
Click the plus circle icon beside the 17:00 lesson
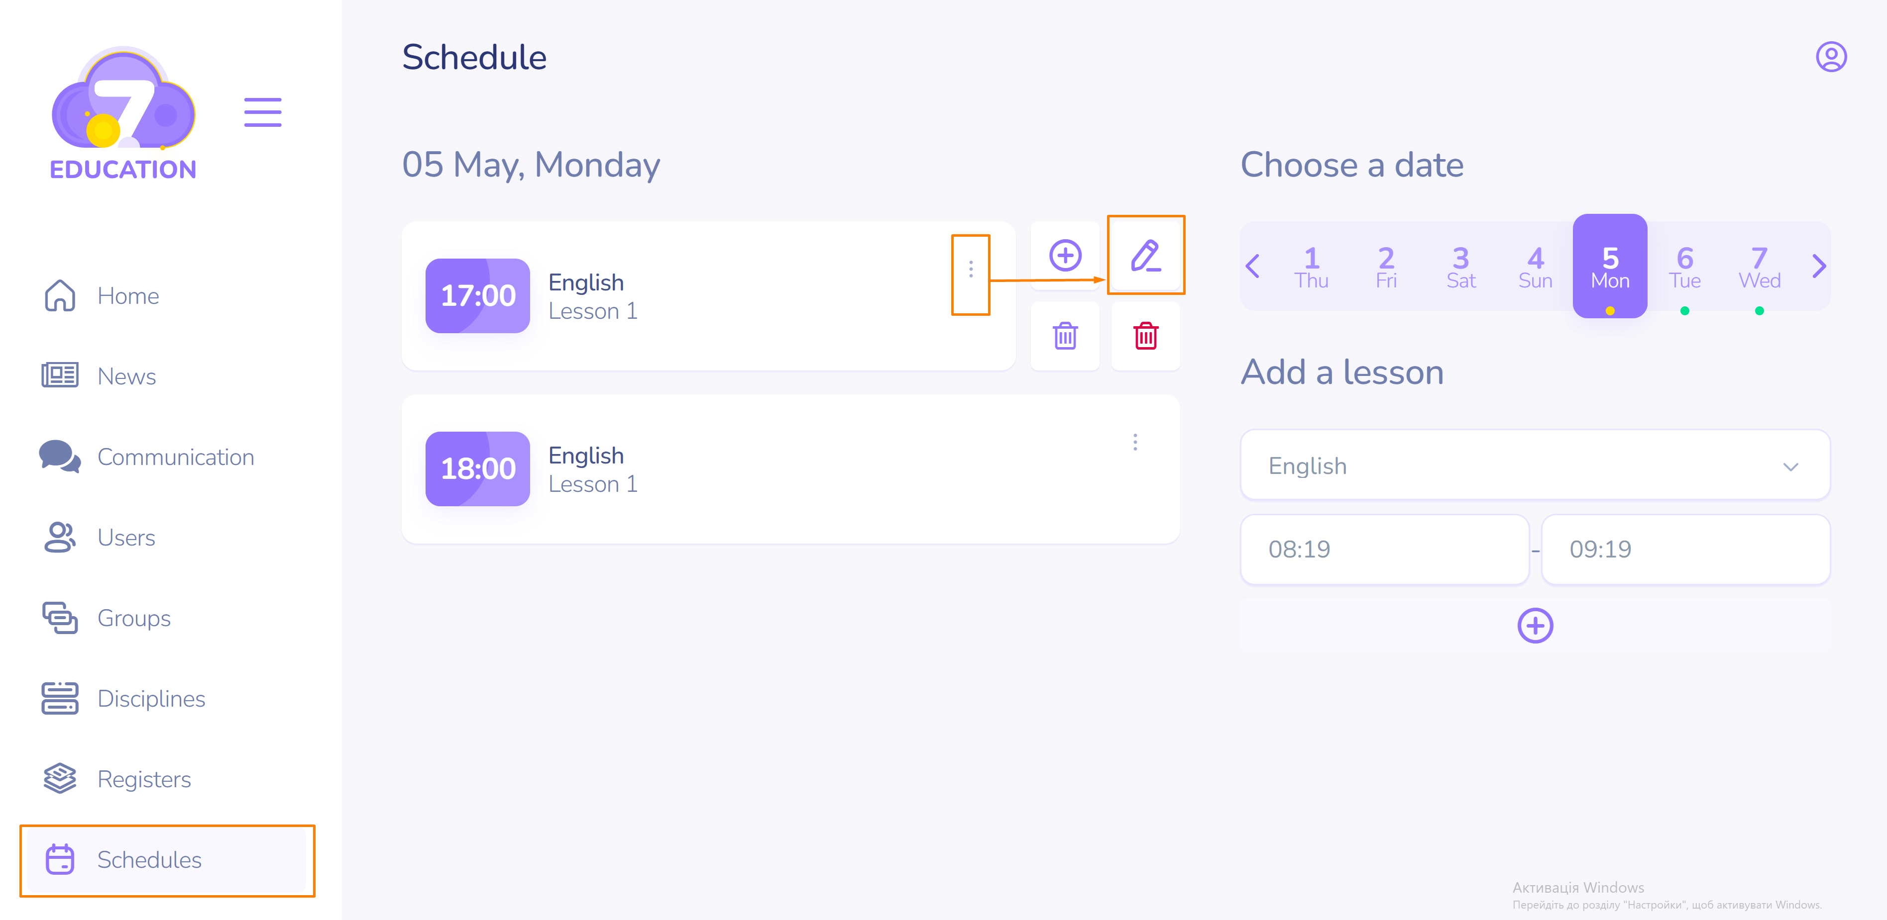click(1064, 256)
